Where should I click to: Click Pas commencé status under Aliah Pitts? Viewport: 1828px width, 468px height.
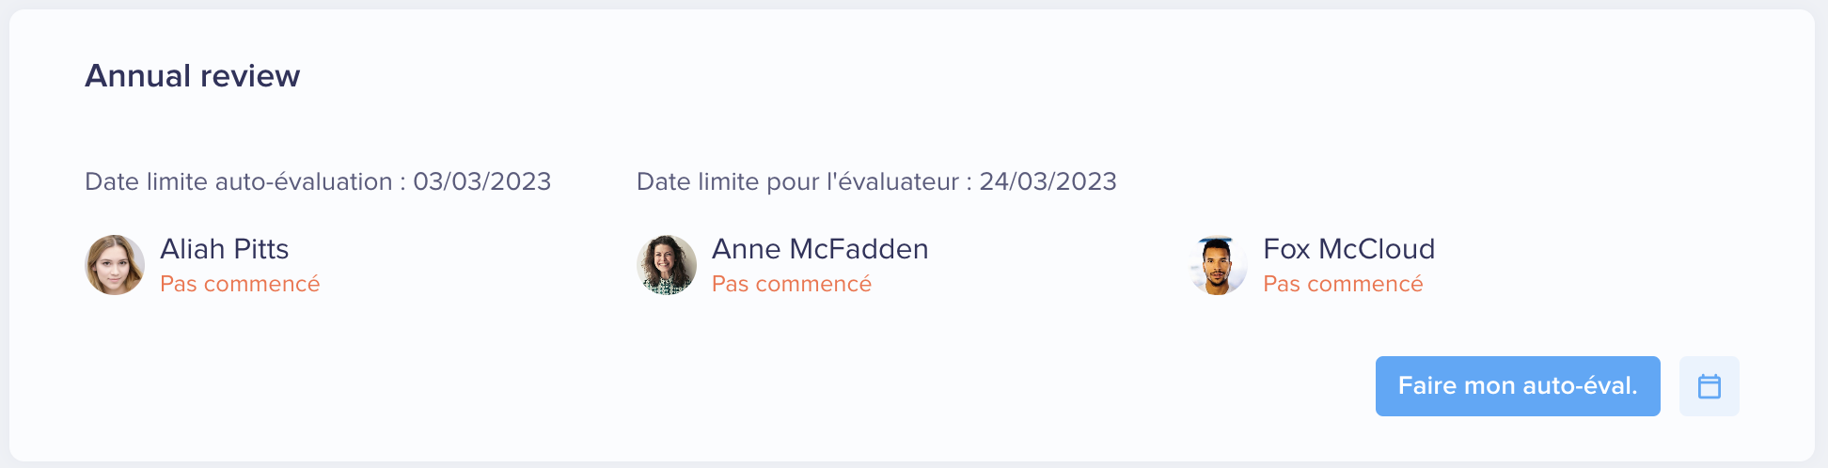click(240, 284)
